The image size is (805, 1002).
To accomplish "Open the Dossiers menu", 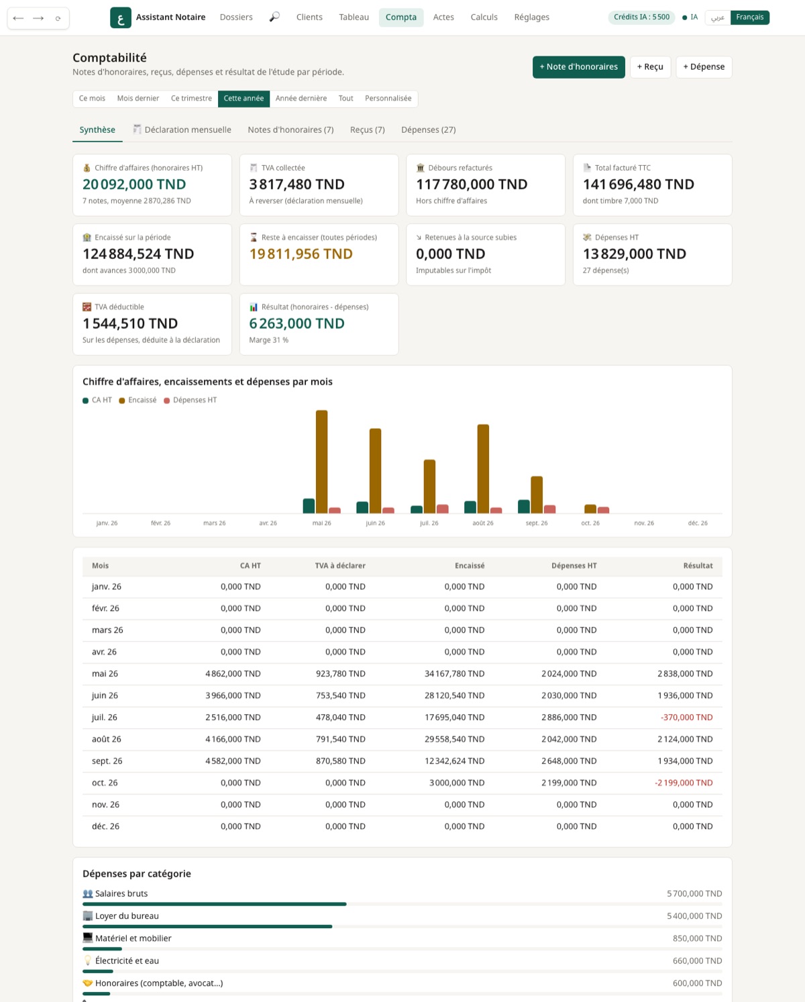I will (x=236, y=17).
